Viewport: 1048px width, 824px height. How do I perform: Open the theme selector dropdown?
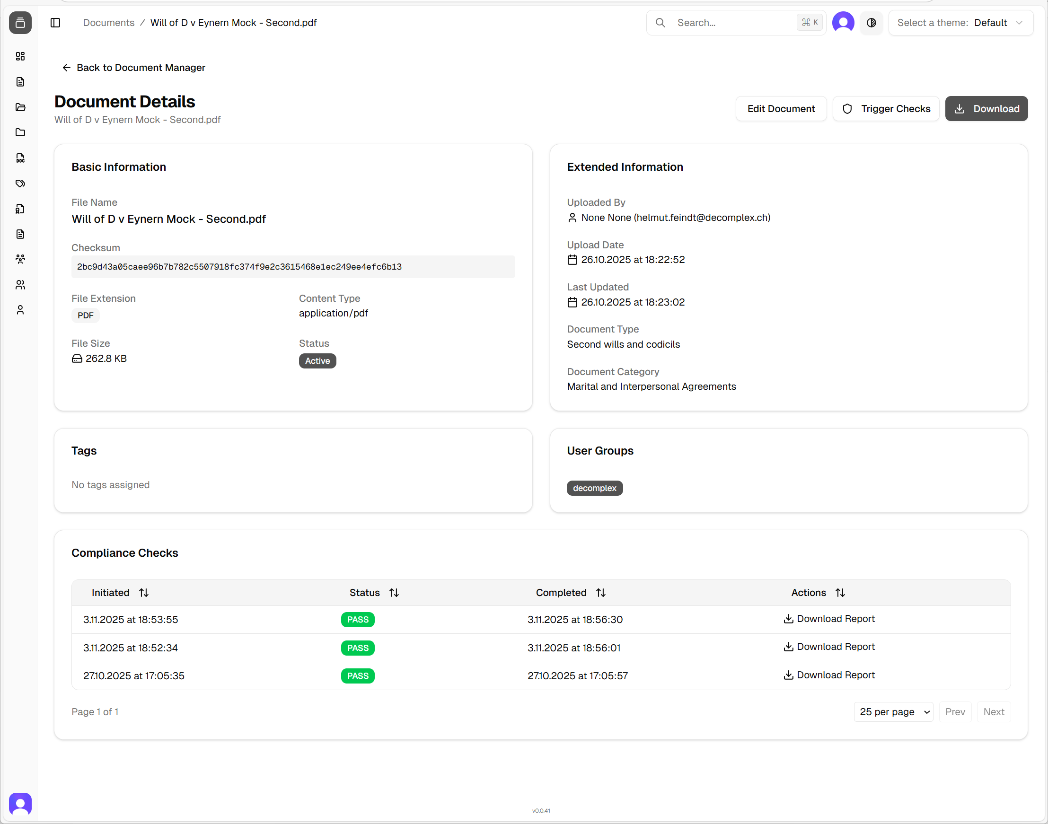click(x=960, y=23)
